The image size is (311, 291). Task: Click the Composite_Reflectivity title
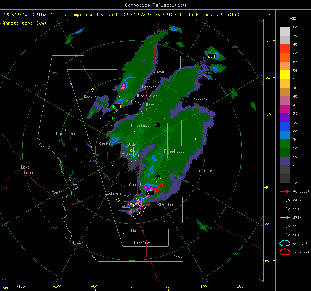155,5
